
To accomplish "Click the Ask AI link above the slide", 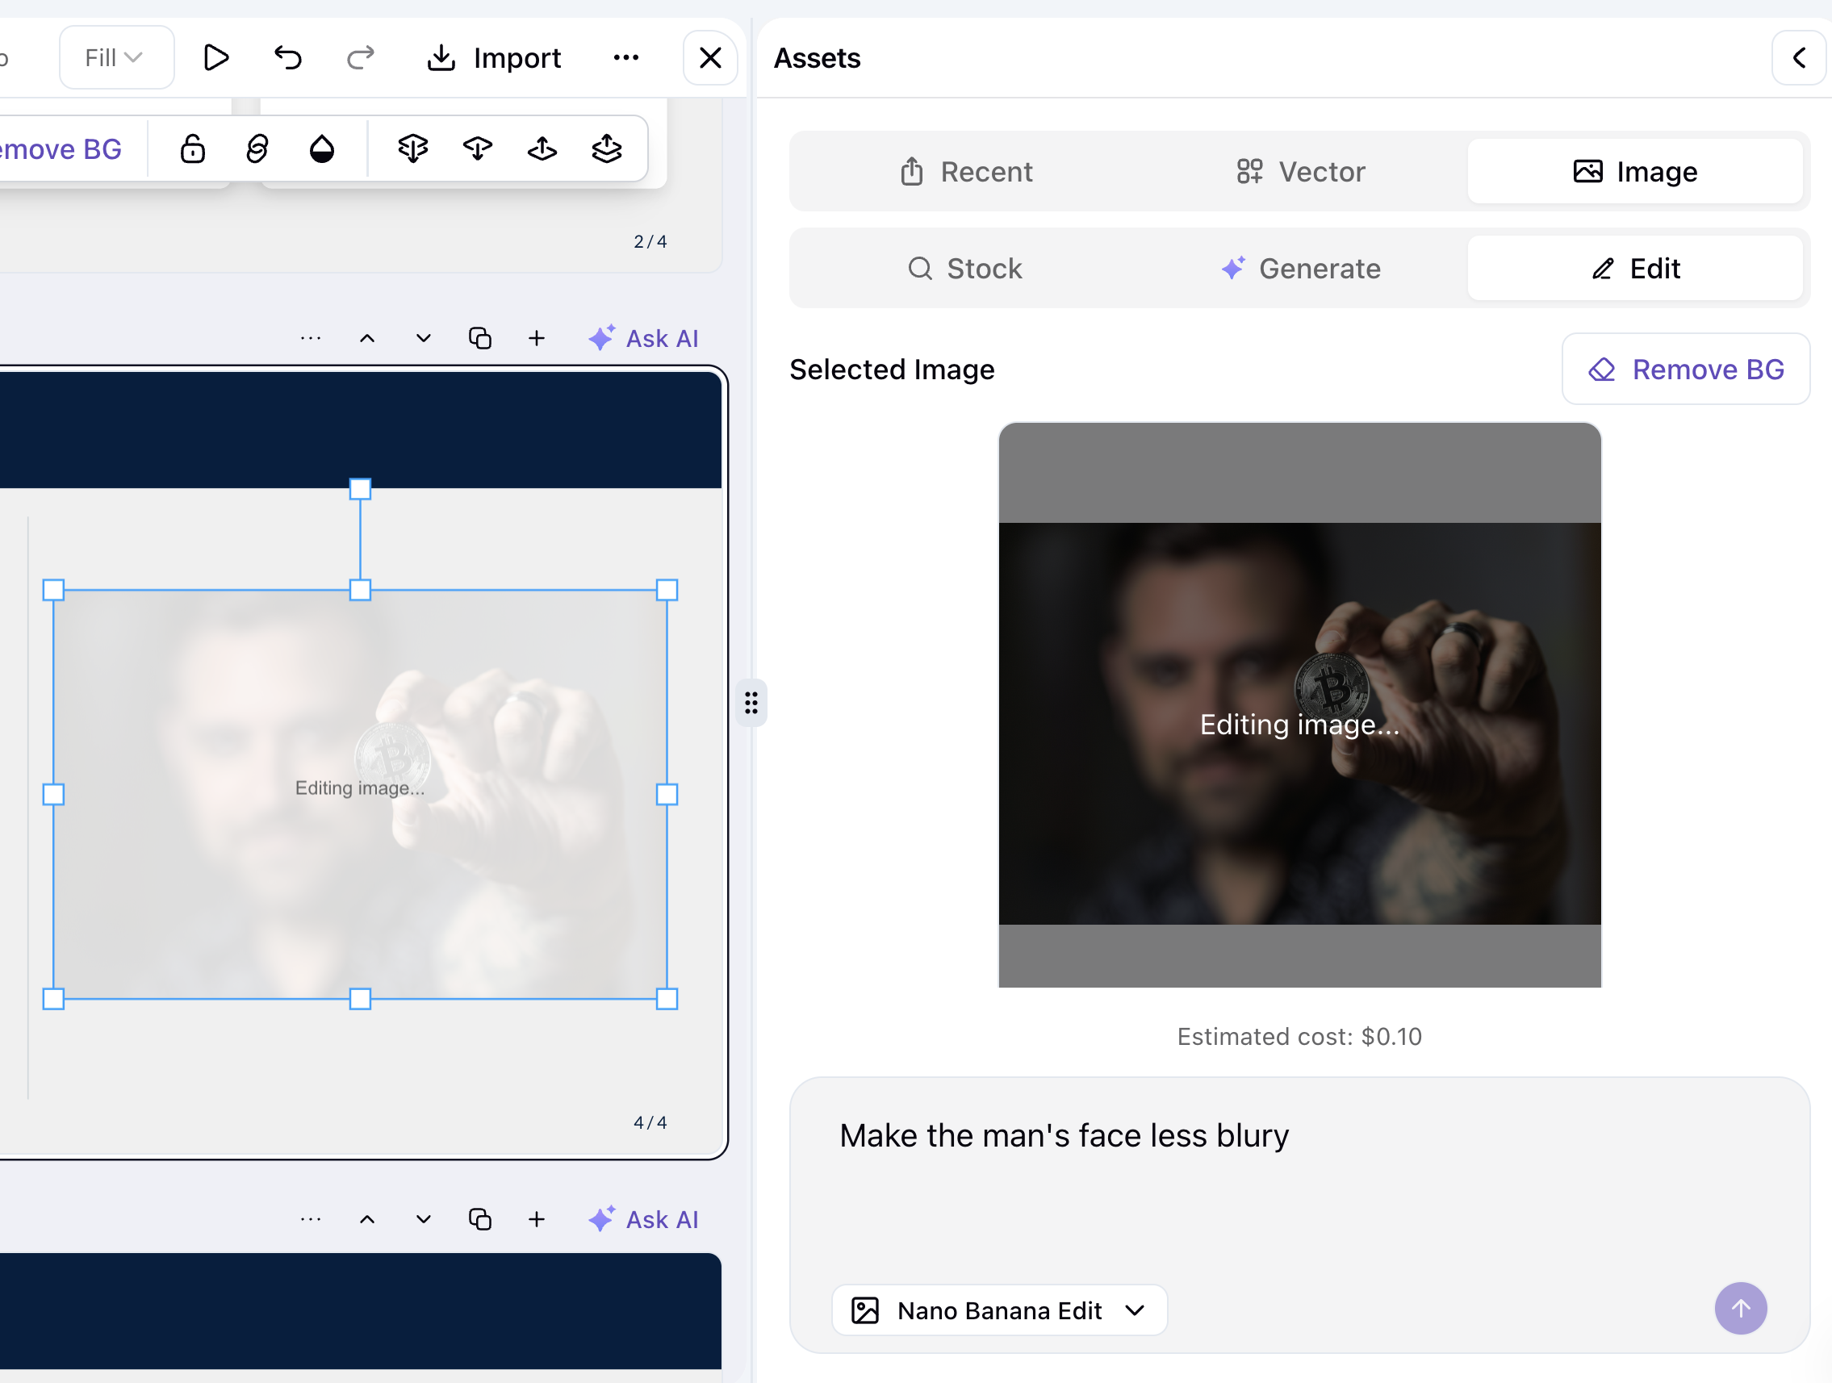I will point(643,338).
